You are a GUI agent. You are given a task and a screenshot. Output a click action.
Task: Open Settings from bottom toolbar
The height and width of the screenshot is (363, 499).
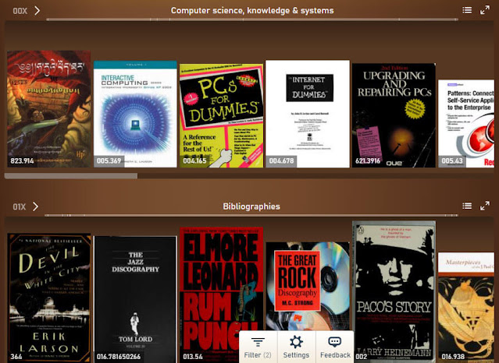296,347
